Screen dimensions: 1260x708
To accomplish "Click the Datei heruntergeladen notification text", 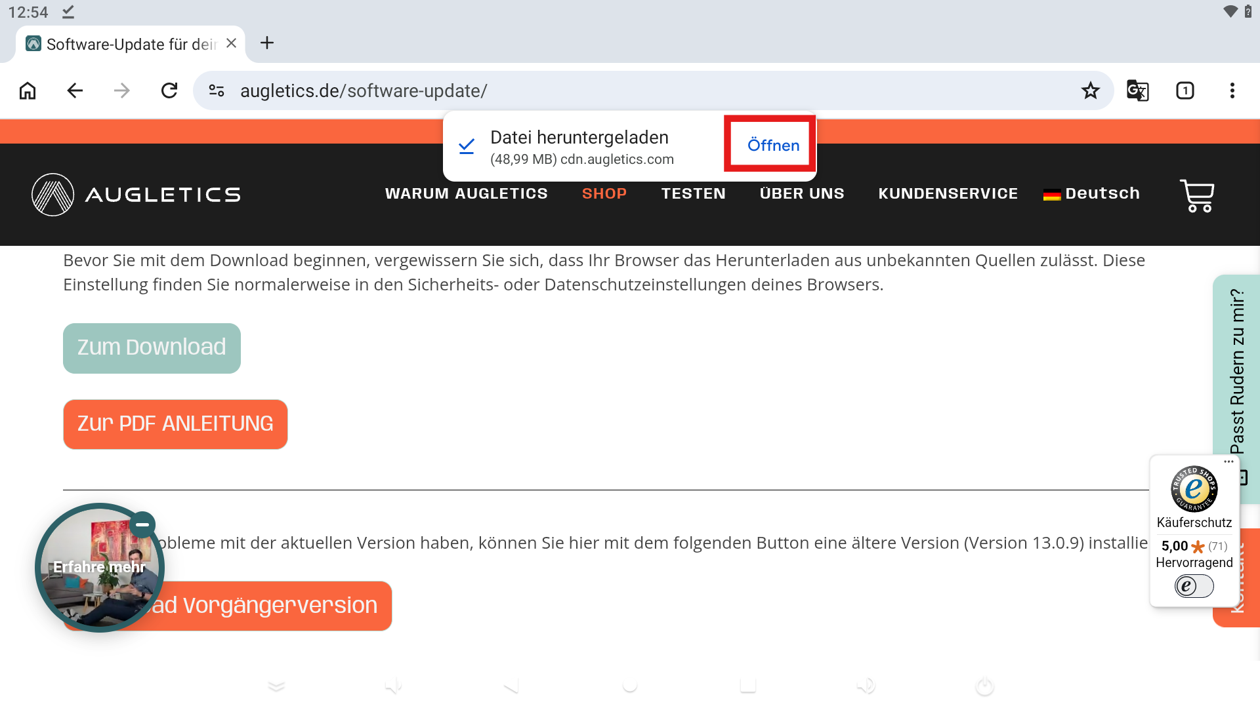I will point(579,138).
